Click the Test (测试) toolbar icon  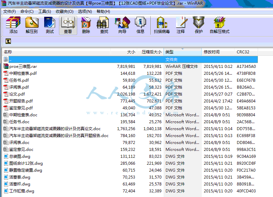coord(50,25)
